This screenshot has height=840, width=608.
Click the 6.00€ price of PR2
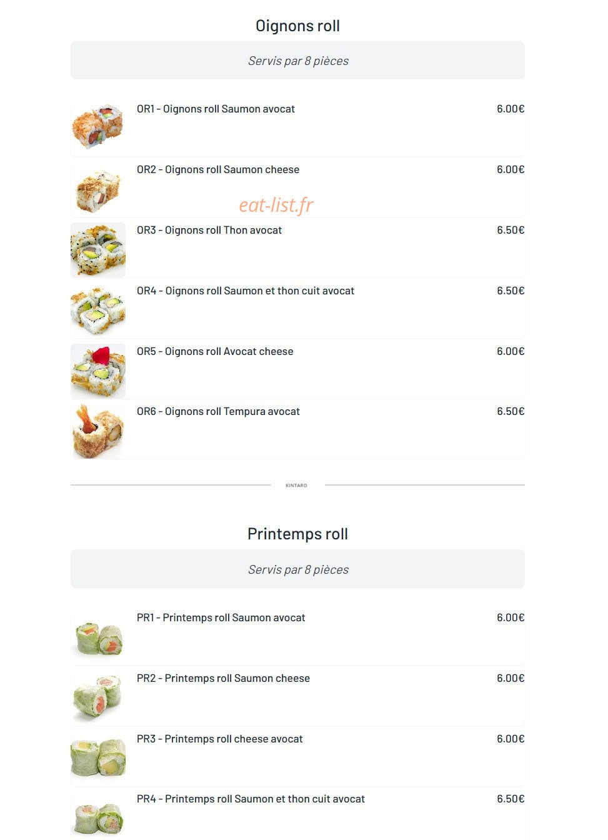coord(511,678)
